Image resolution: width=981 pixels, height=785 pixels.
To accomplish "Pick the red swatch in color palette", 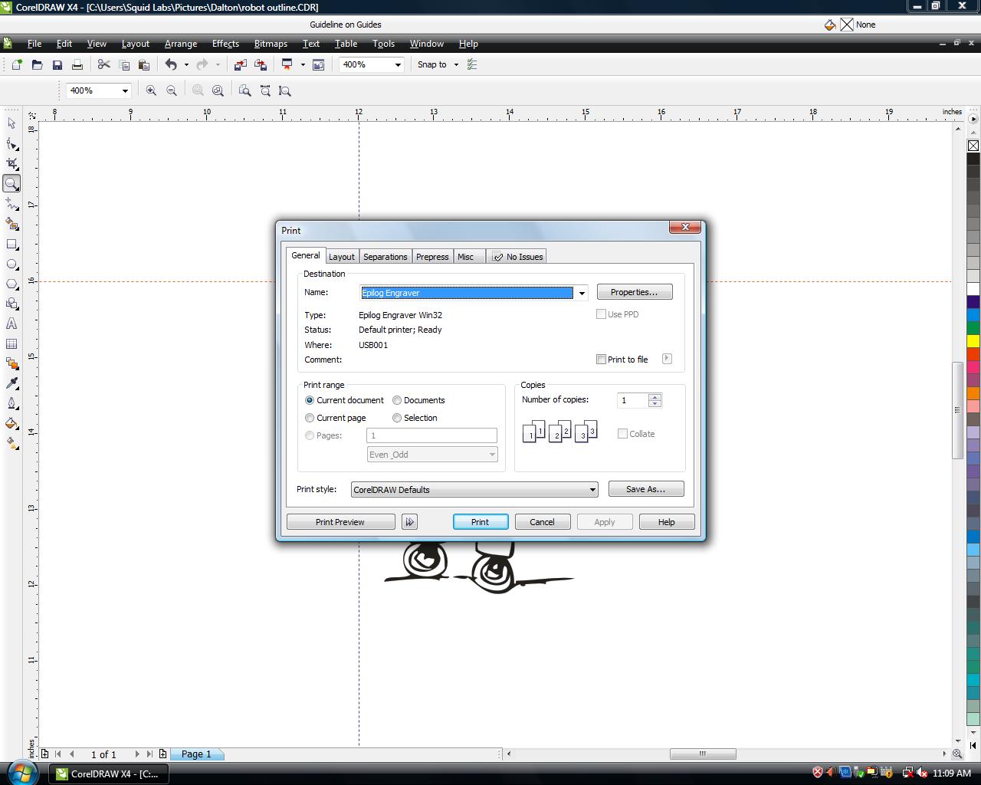I will tap(973, 354).
